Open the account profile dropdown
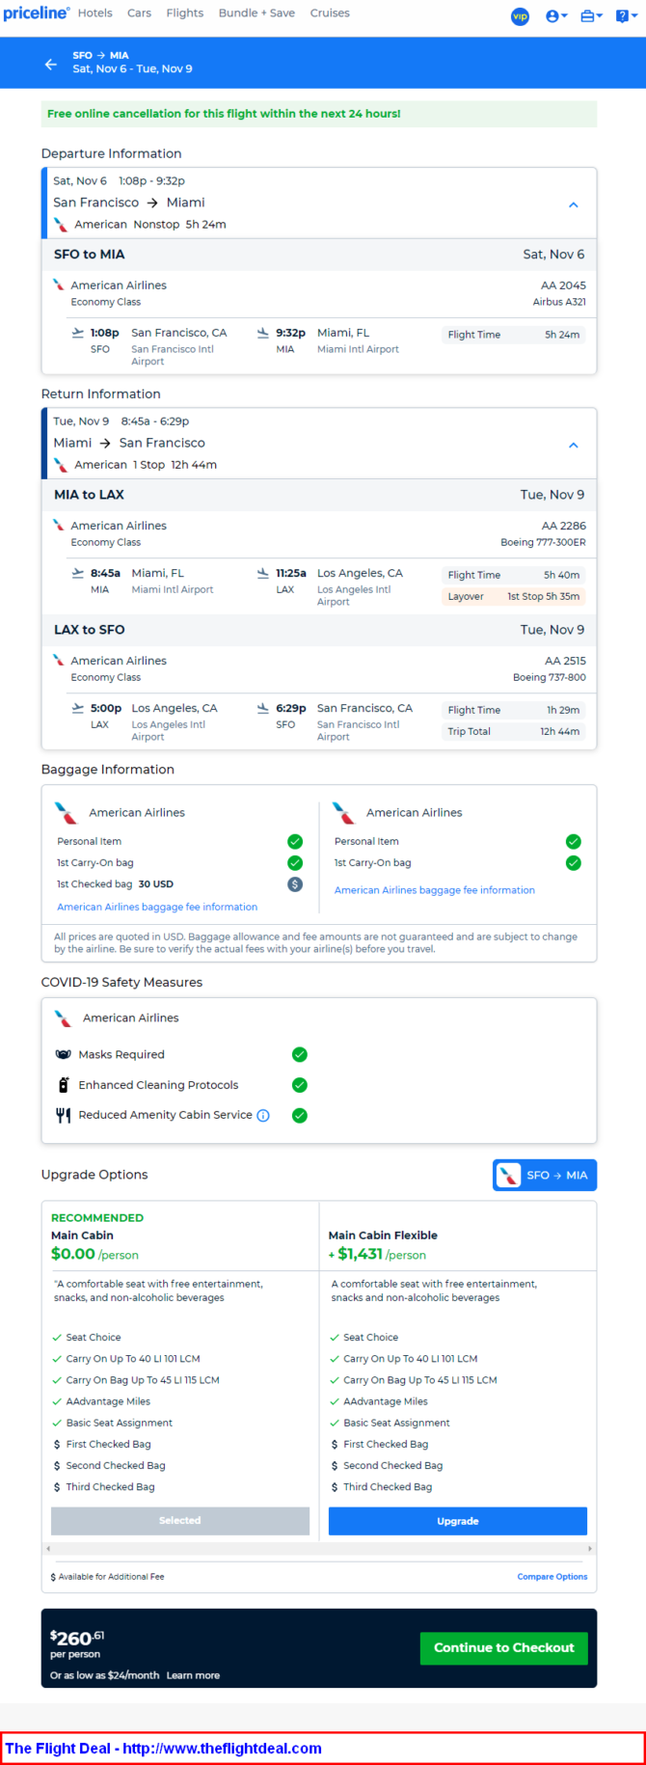This screenshot has width=646, height=1765. pyautogui.click(x=556, y=16)
